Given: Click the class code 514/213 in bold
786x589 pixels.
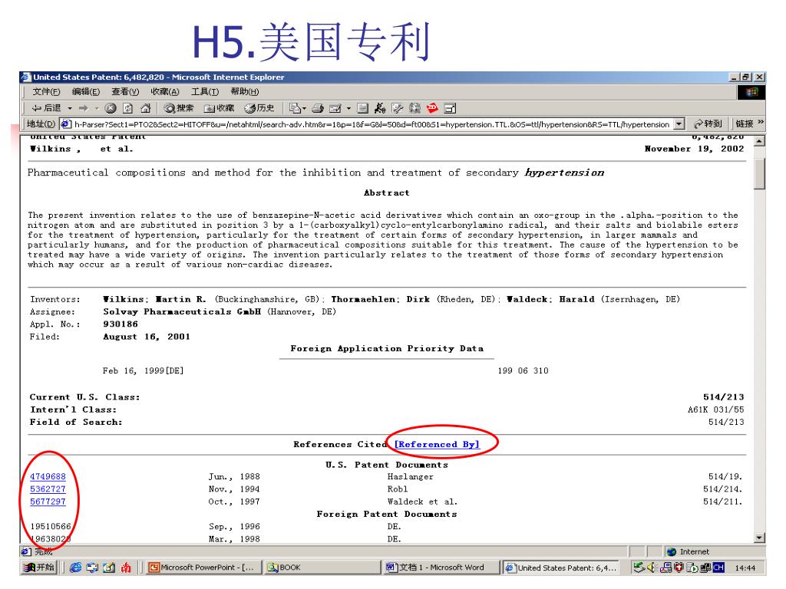Looking at the screenshot, I should (723, 397).
